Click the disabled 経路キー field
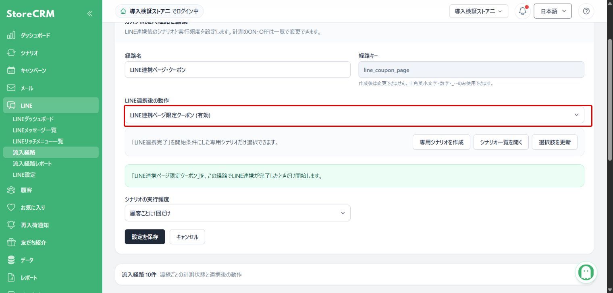 (471, 70)
